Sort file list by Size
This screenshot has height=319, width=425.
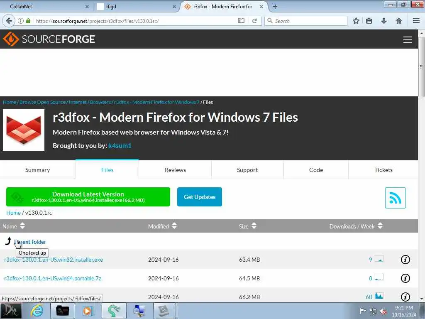click(247, 226)
